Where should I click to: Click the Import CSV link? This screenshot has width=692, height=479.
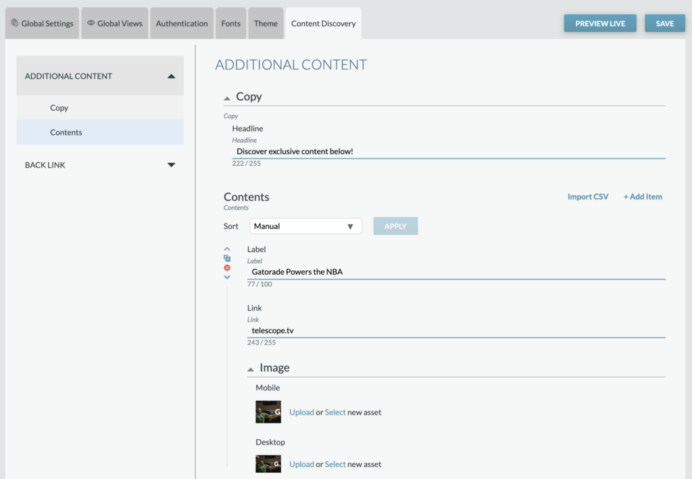pos(588,197)
